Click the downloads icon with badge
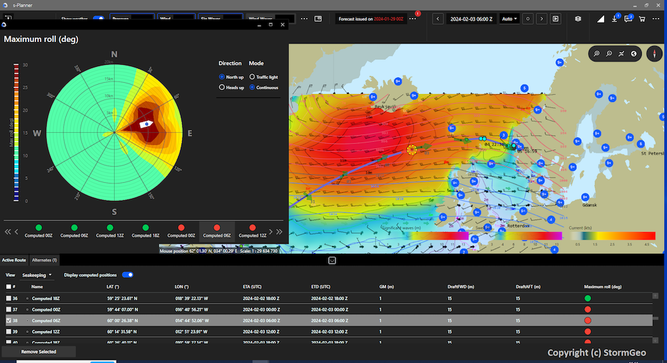The height and width of the screenshot is (363, 667). (614, 19)
